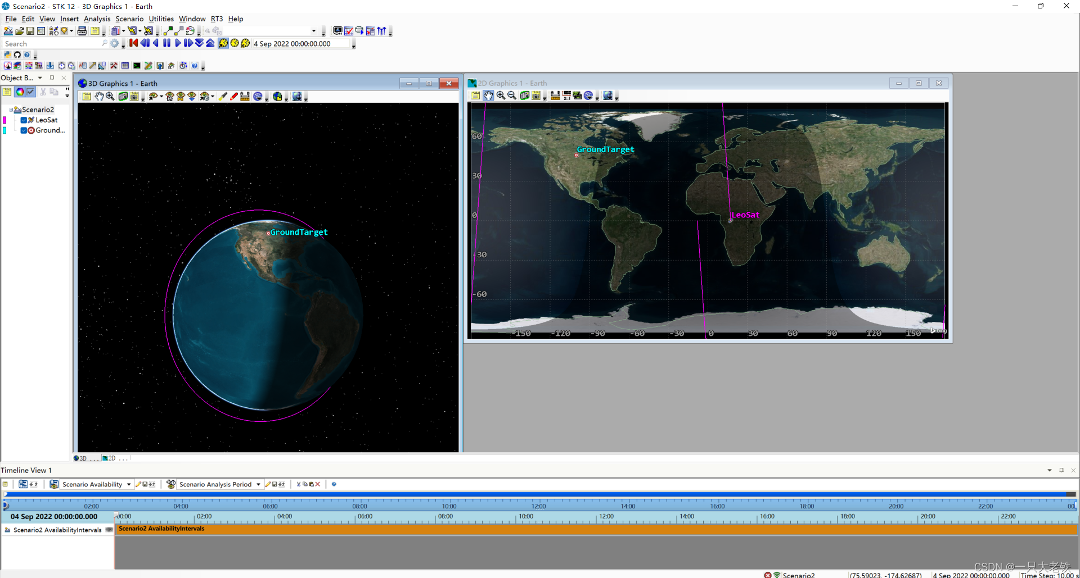Open the Utilities menu
The width and height of the screenshot is (1080, 578).
pos(161,19)
